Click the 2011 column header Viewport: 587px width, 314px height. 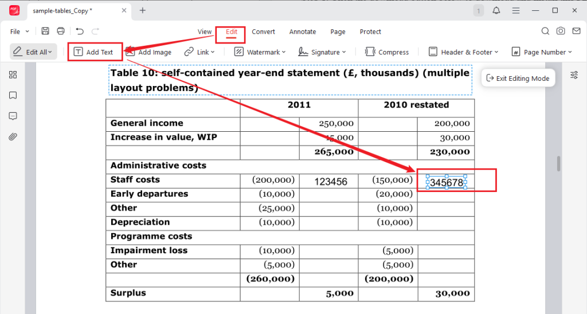point(299,105)
